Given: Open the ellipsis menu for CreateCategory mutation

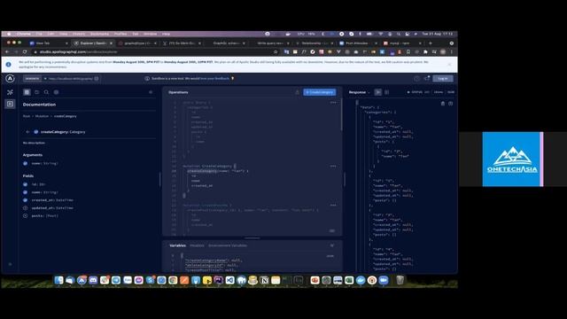Looking at the screenshot, I should tap(333, 166).
